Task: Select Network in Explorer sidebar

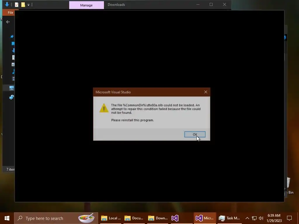Action: (12, 97)
